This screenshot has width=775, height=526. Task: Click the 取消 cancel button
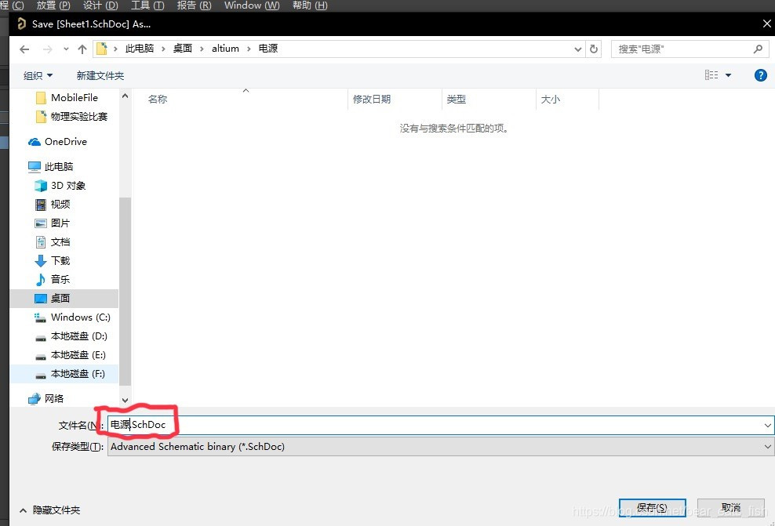pyautogui.click(x=730, y=508)
